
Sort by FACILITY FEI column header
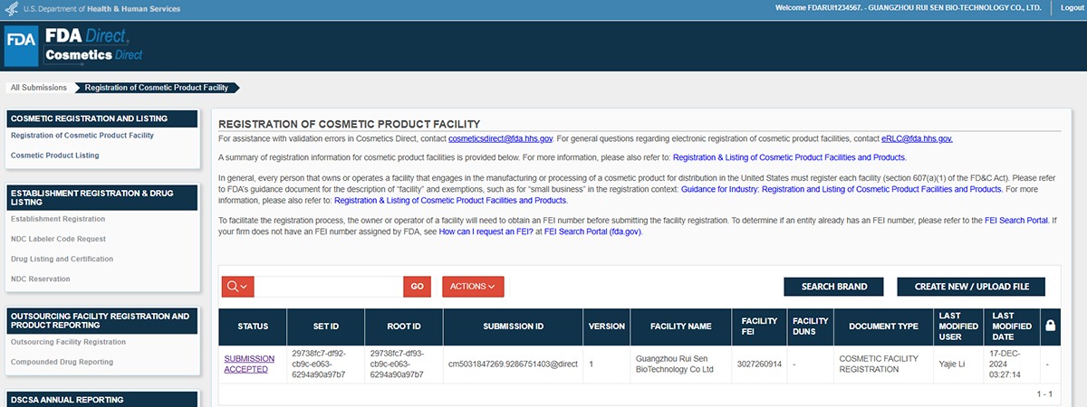tap(759, 327)
